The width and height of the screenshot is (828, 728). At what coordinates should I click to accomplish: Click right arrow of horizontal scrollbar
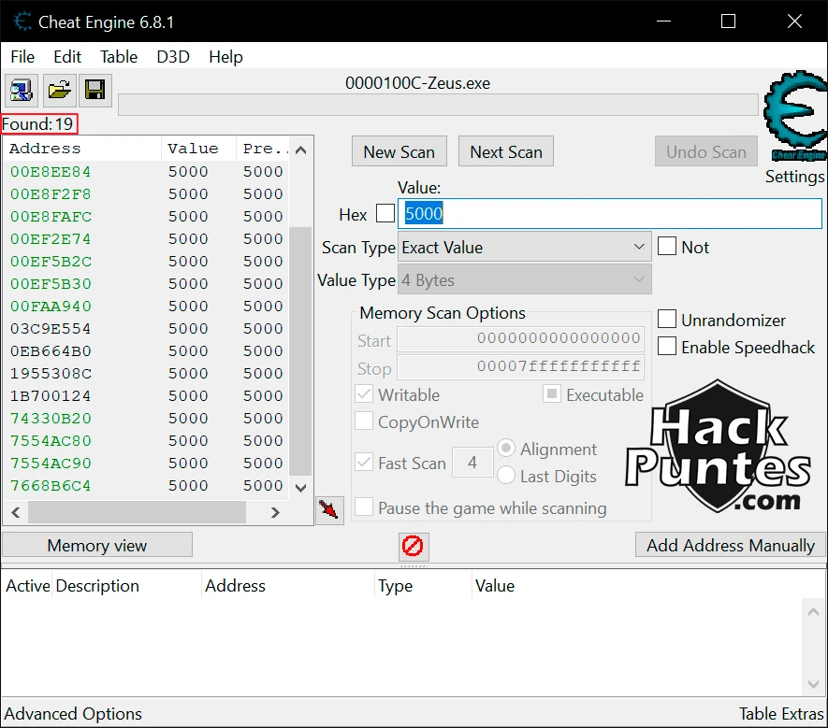coord(274,512)
